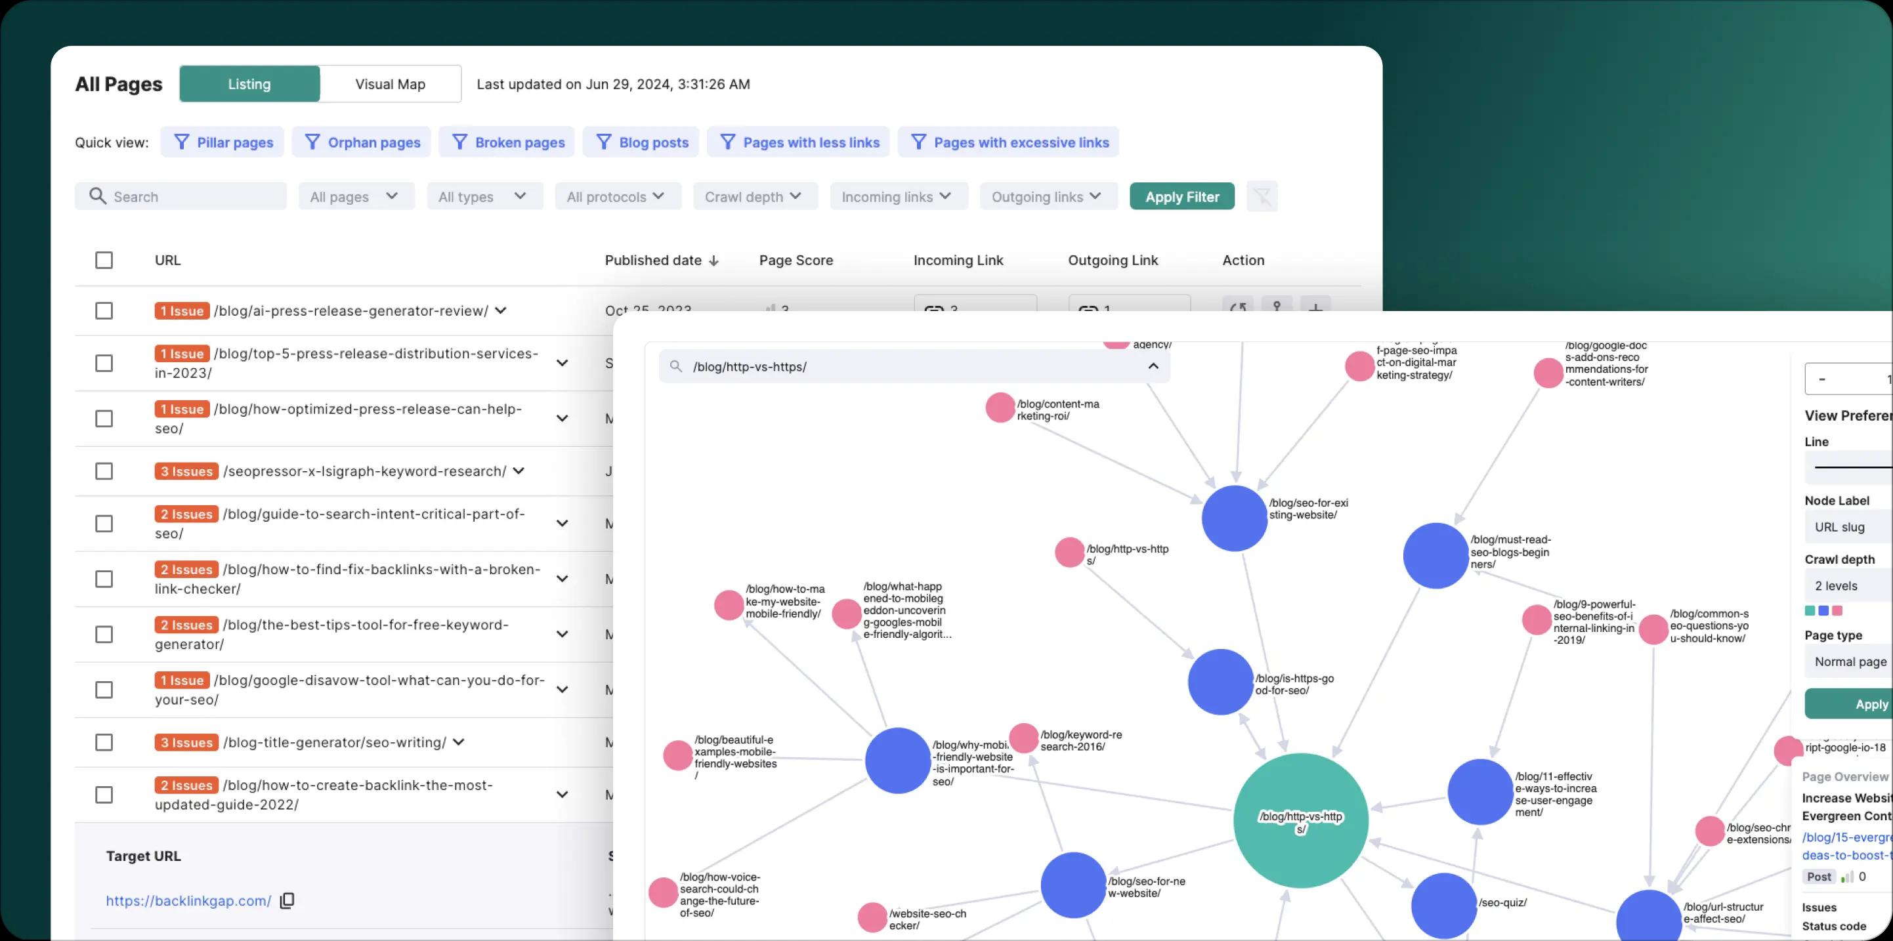Check the how-to-create-backlink row checkbox

click(104, 795)
